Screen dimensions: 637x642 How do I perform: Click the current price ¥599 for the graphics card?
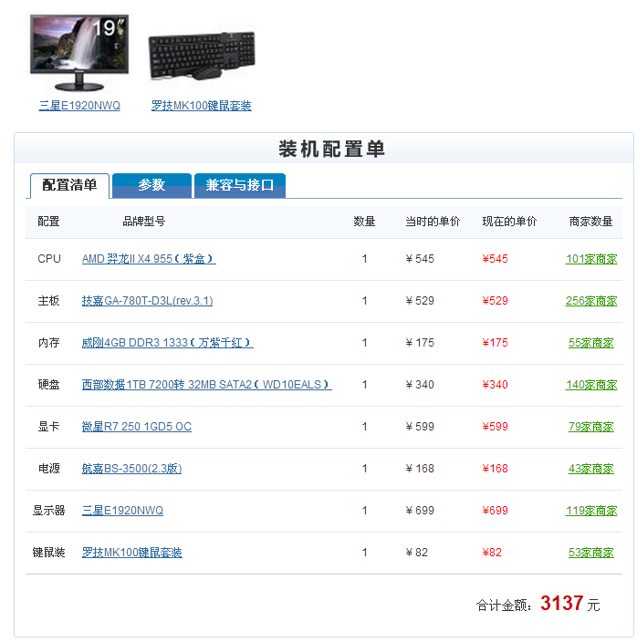[495, 427]
